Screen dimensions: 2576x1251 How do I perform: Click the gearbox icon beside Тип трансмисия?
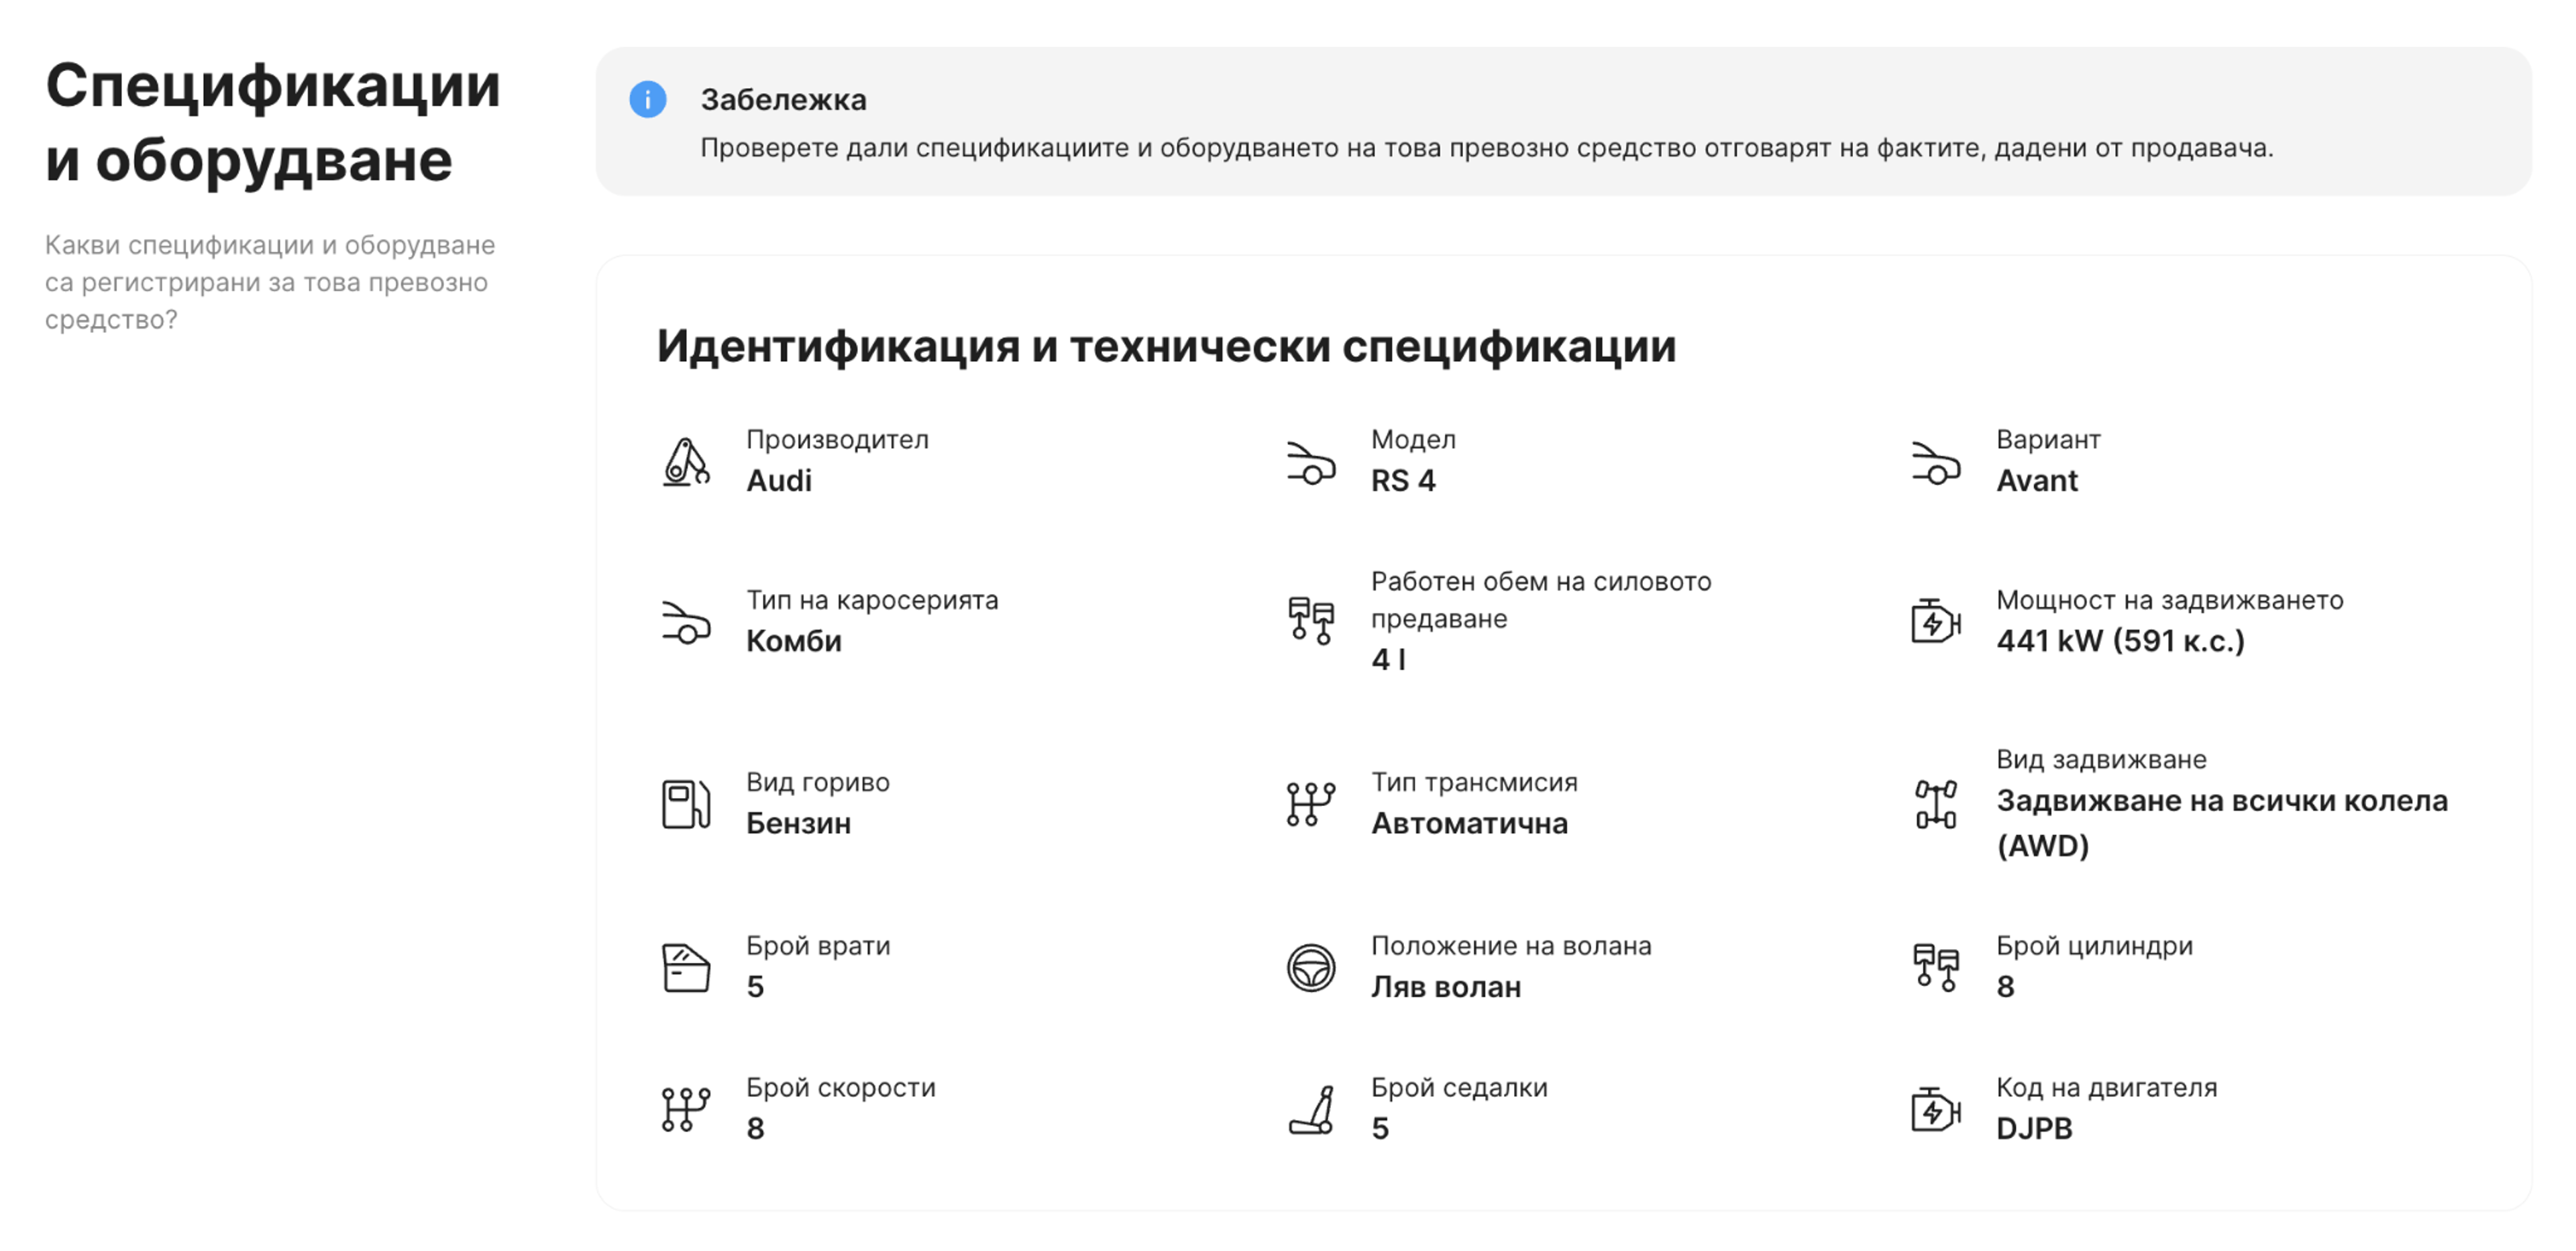click(x=1311, y=803)
